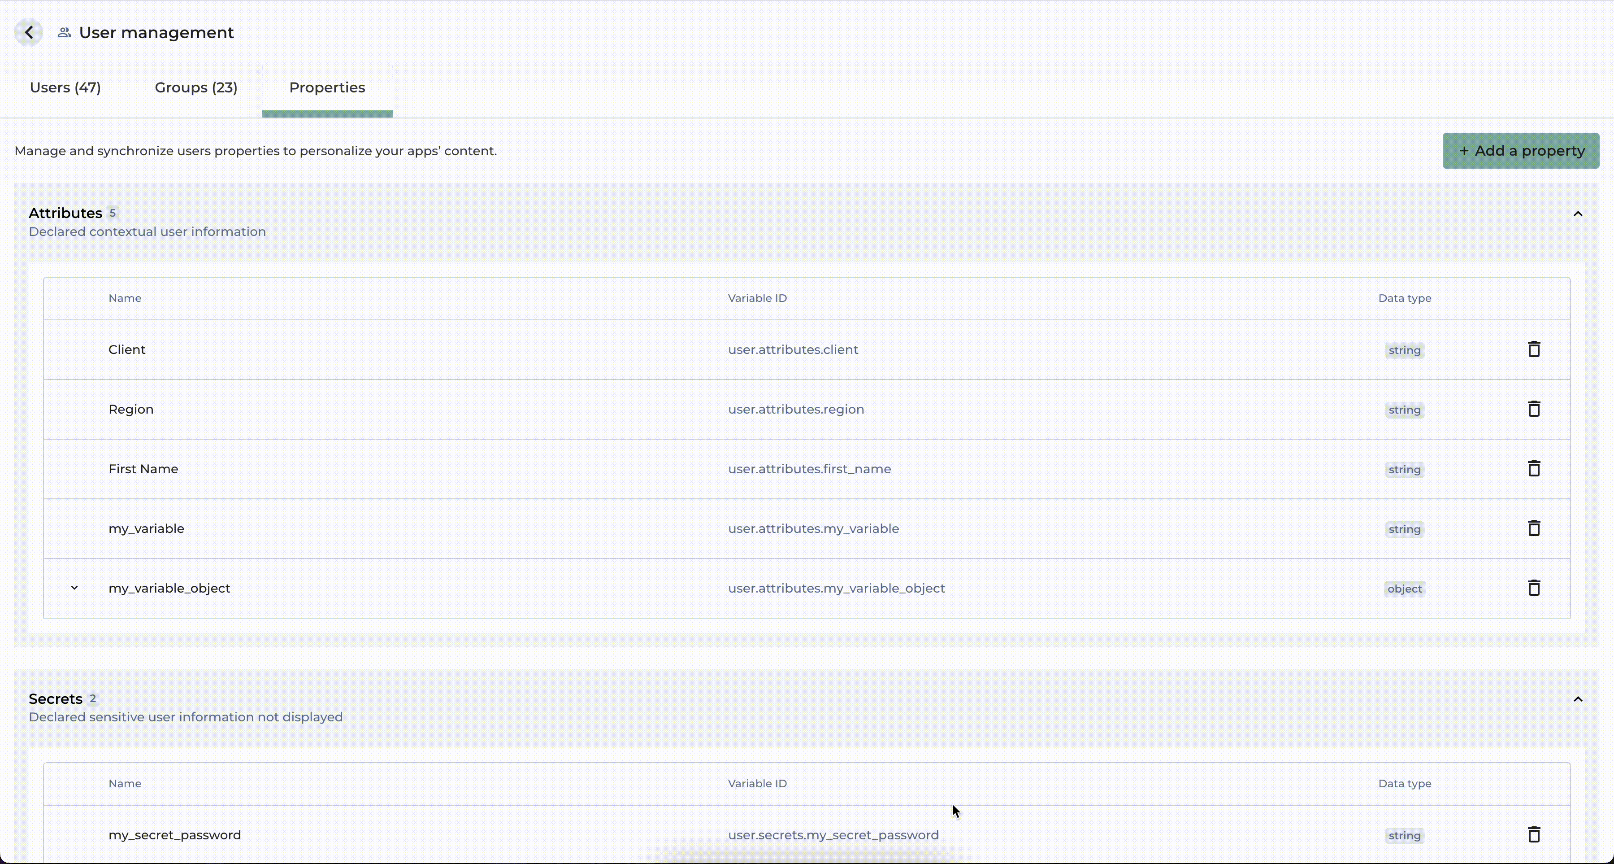Click the object data type badge
The height and width of the screenshot is (864, 1614).
coord(1404,589)
